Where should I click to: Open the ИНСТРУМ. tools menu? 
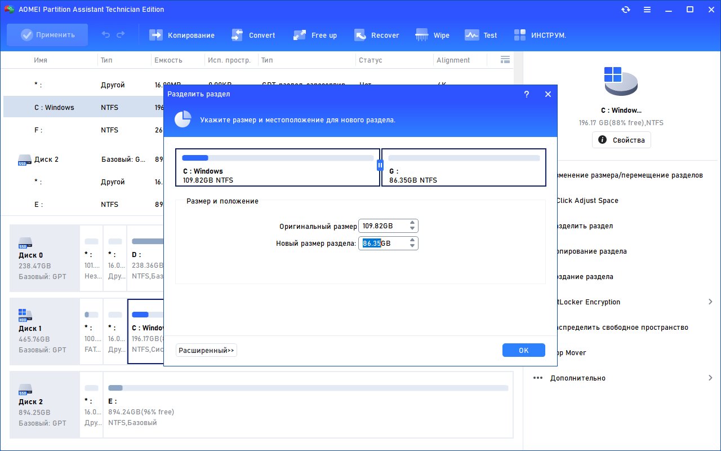pos(540,35)
